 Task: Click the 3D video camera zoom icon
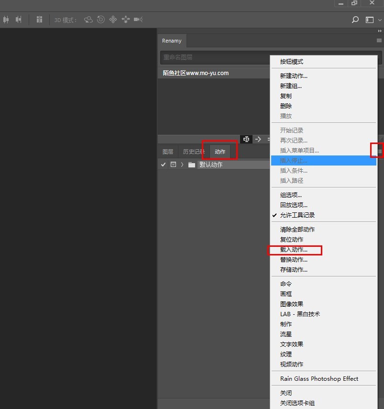[x=138, y=20]
